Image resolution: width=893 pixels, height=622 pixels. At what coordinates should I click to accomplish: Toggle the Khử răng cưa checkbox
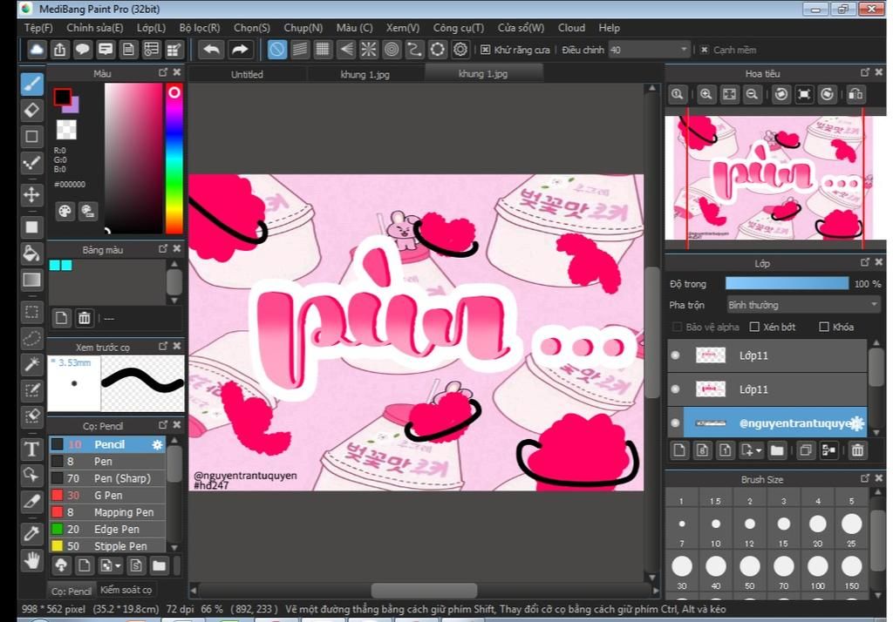click(485, 50)
